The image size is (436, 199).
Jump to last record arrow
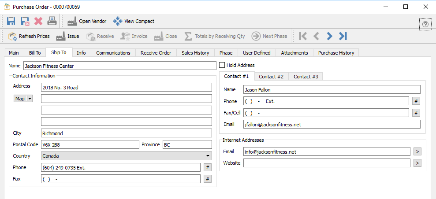coord(343,36)
